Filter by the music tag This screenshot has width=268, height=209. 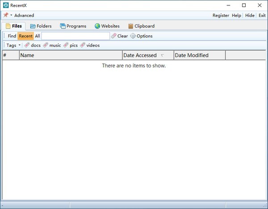52,45
